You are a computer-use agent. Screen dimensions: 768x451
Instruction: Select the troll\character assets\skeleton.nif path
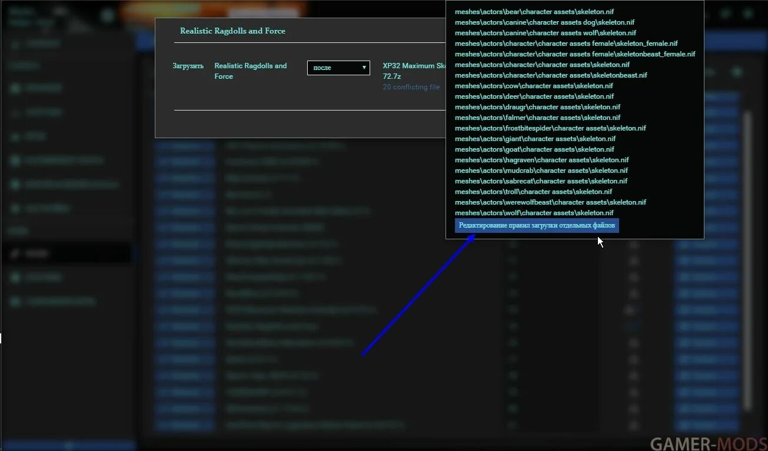pos(533,192)
